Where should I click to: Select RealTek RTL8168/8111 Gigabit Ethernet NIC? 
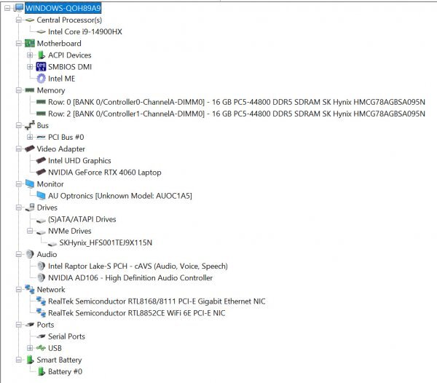pyautogui.click(x=157, y=301)
